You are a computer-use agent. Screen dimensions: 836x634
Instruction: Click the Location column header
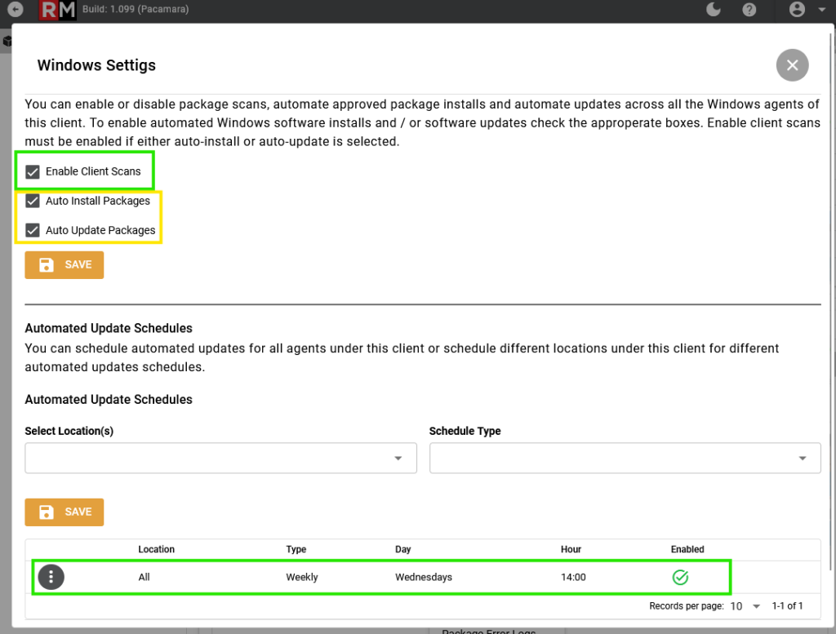156,549
